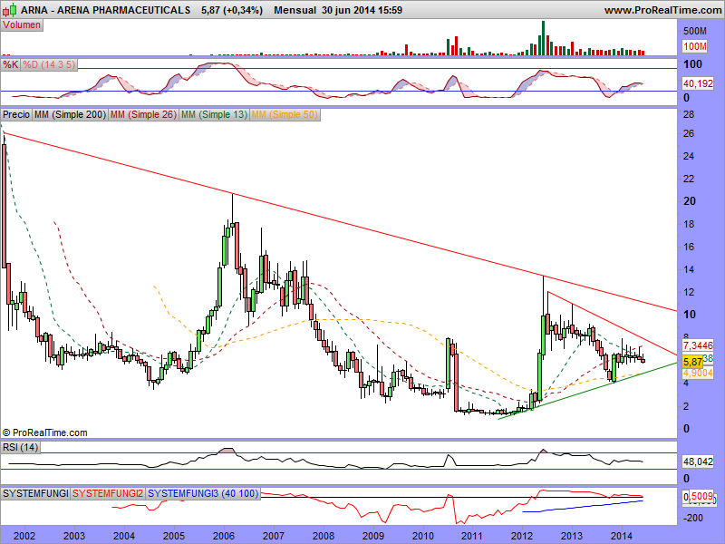Click the 2005 year label
This screenshot has width=725, height=544.
point(174,536)
